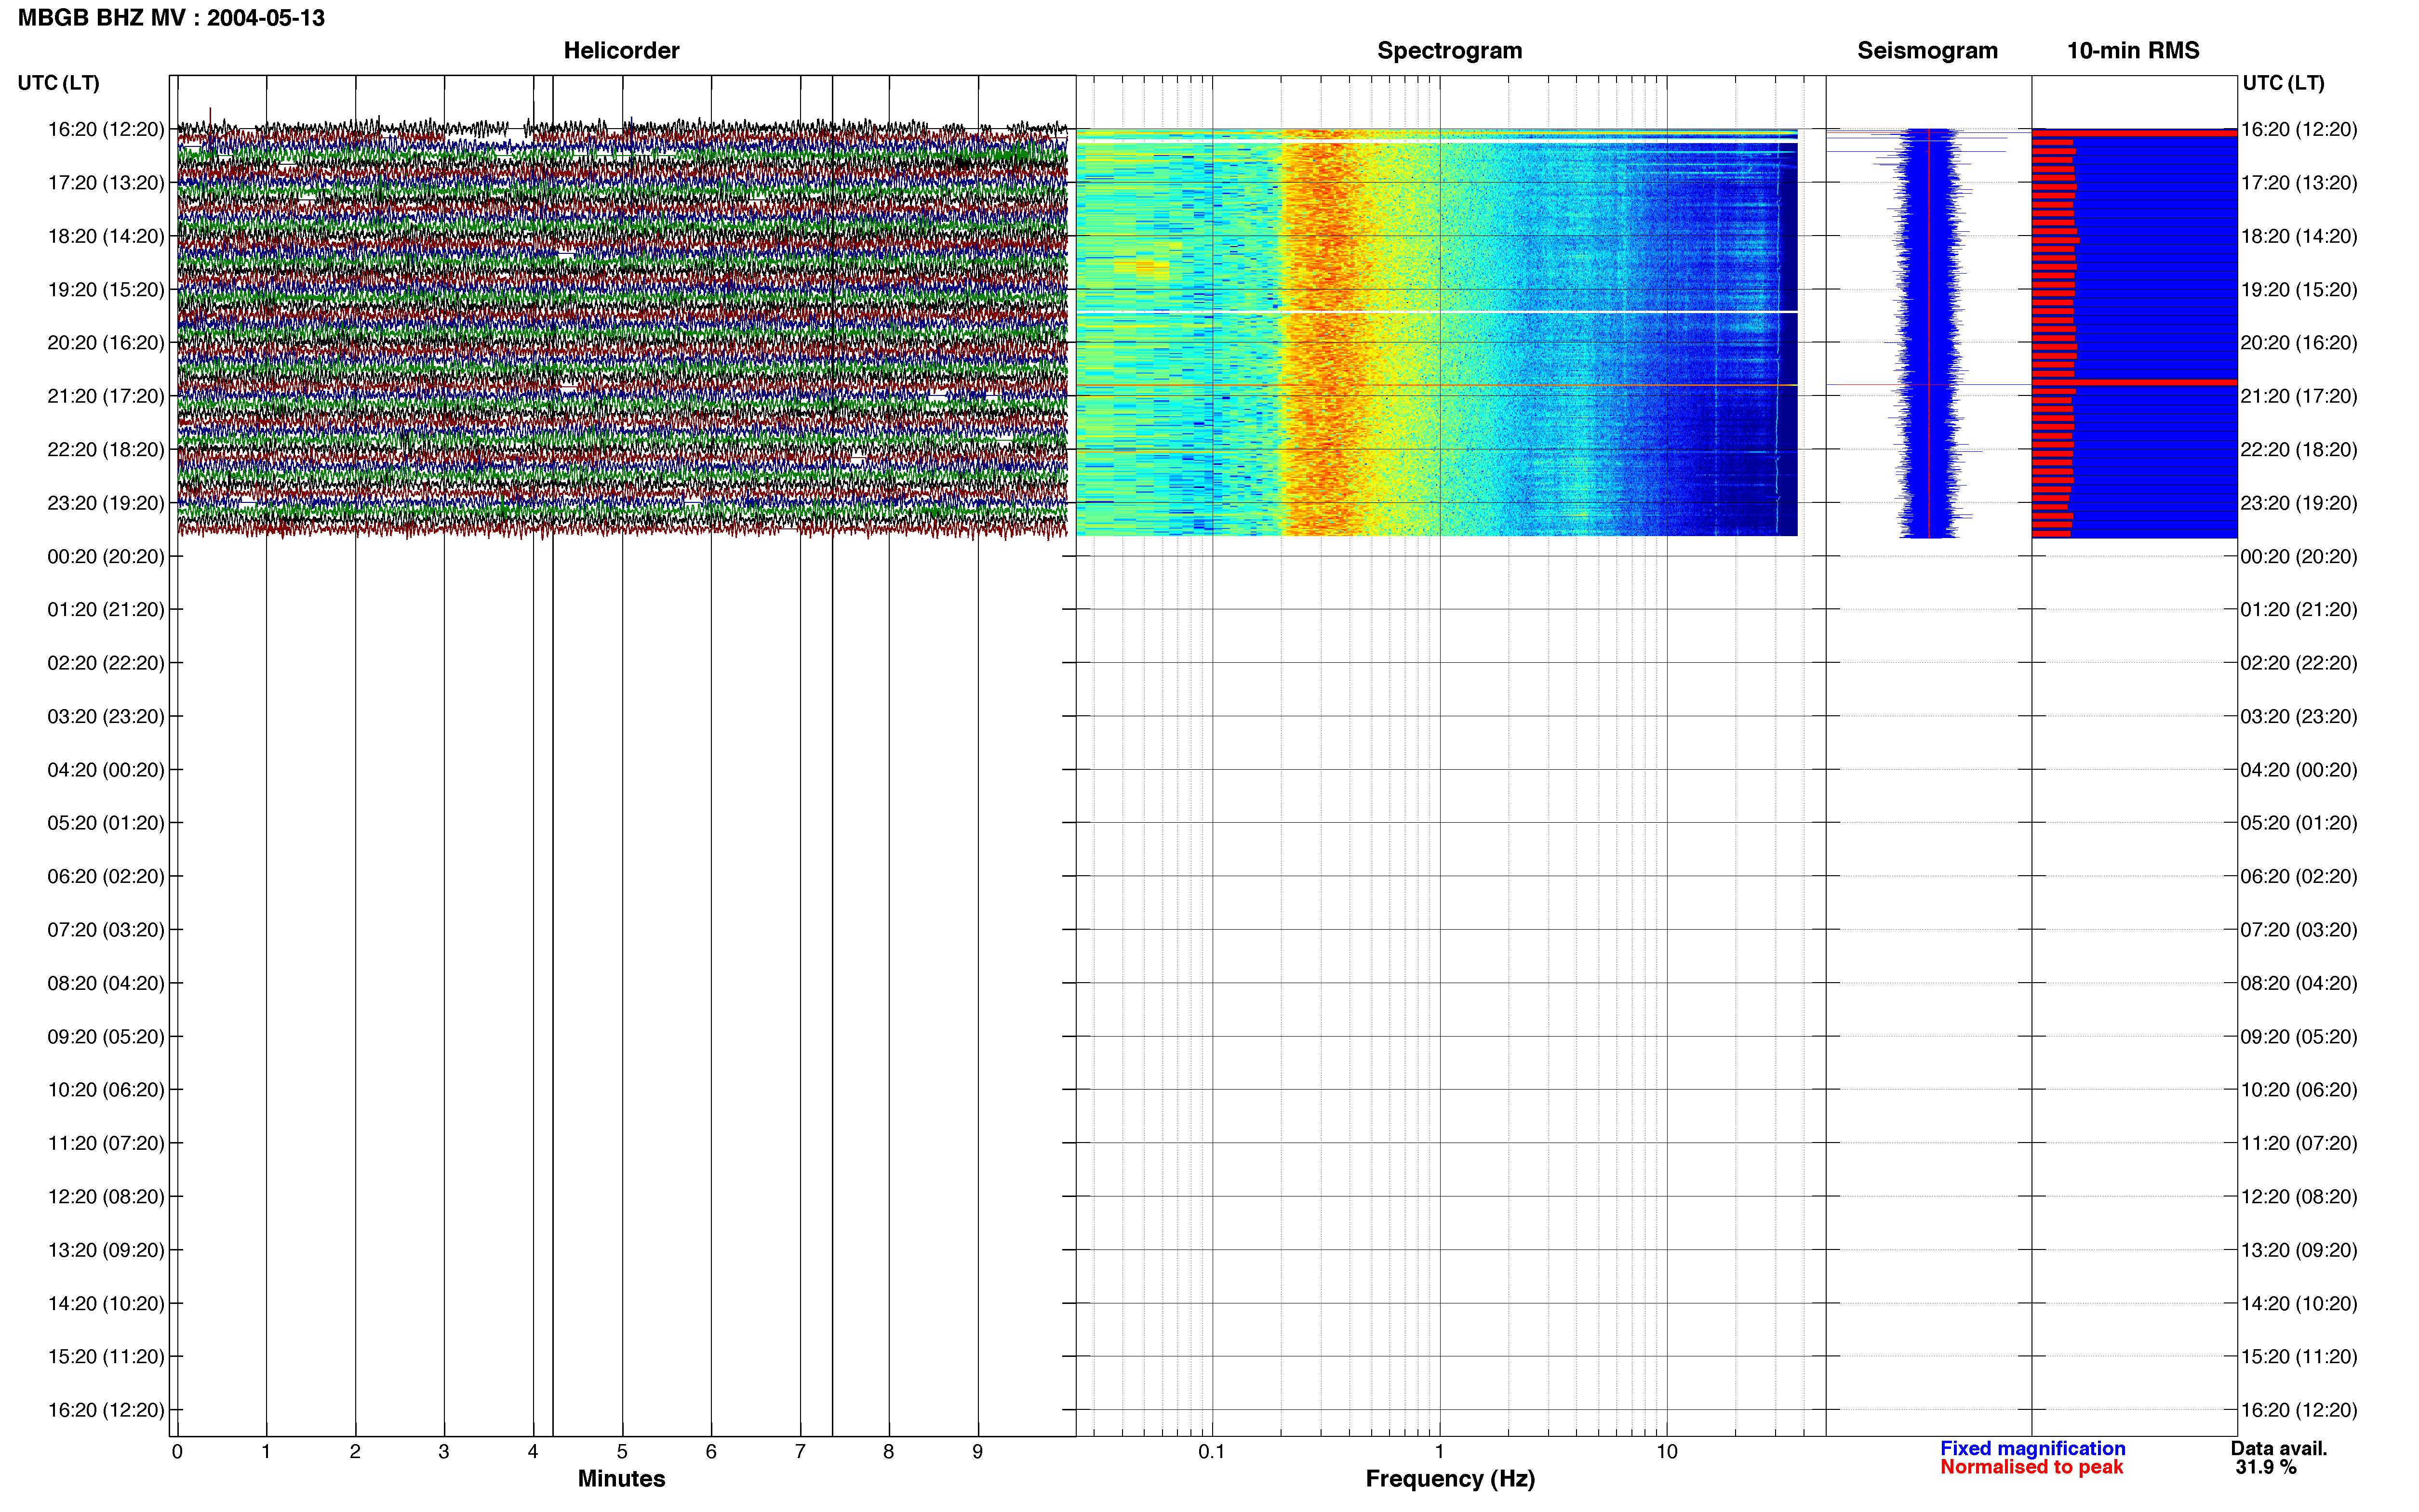Click left axis label 17:20 (13:20)
2419x1512 pixels.
point(106,182)
